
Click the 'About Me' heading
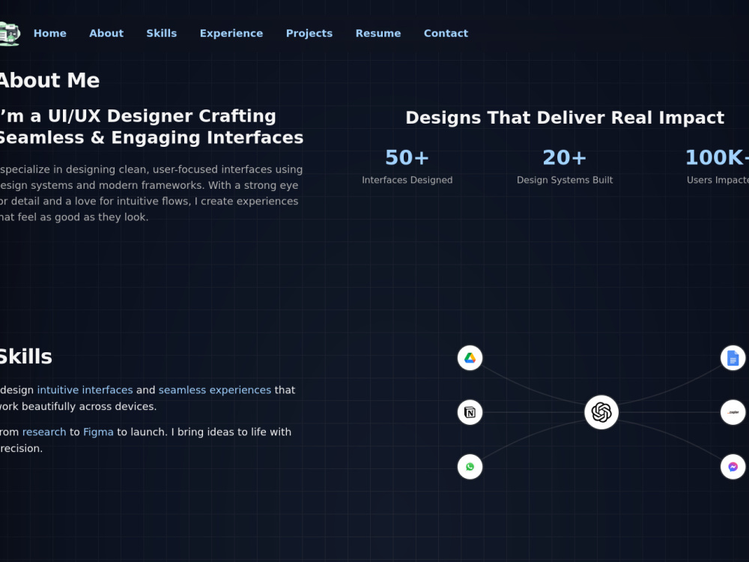pos(49,80)
